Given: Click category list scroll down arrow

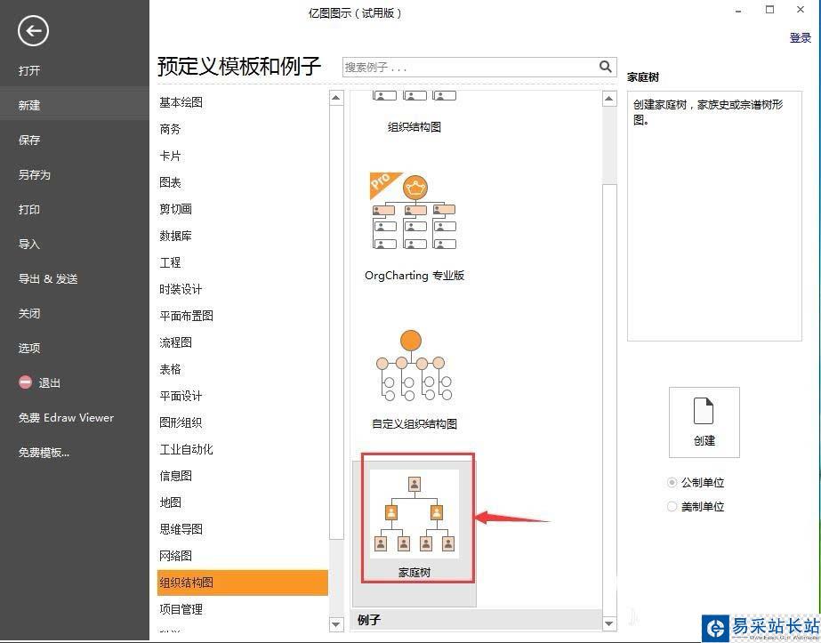Looking at the screenshot, I should pyautogui.click(x=336, y=623).
